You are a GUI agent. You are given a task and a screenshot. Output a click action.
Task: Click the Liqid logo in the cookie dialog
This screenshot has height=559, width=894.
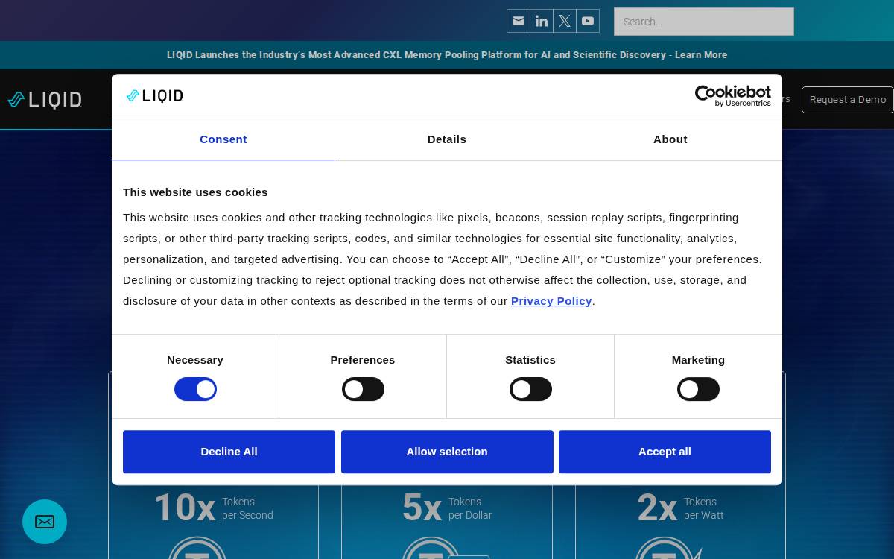point(154,95)
